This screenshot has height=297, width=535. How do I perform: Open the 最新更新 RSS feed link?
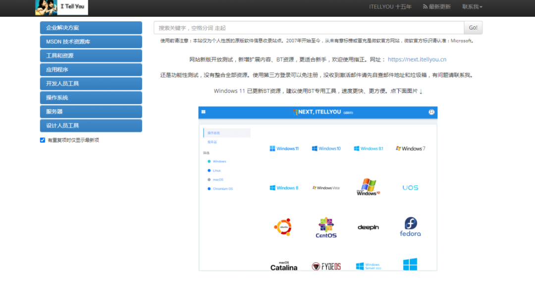point(437,7)
